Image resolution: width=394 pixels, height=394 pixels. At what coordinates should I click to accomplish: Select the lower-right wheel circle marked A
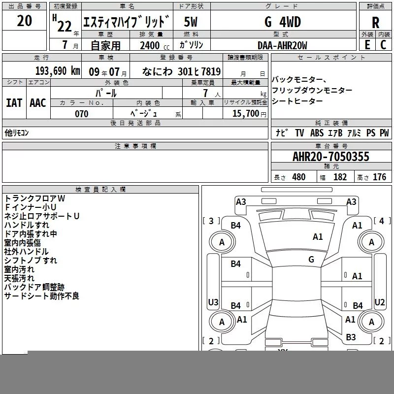[x=371, y=322]
